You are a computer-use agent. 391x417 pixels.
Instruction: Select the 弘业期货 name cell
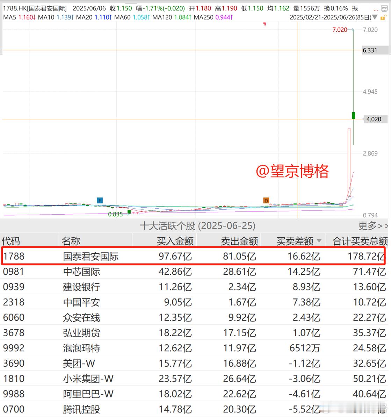(81, 333)
